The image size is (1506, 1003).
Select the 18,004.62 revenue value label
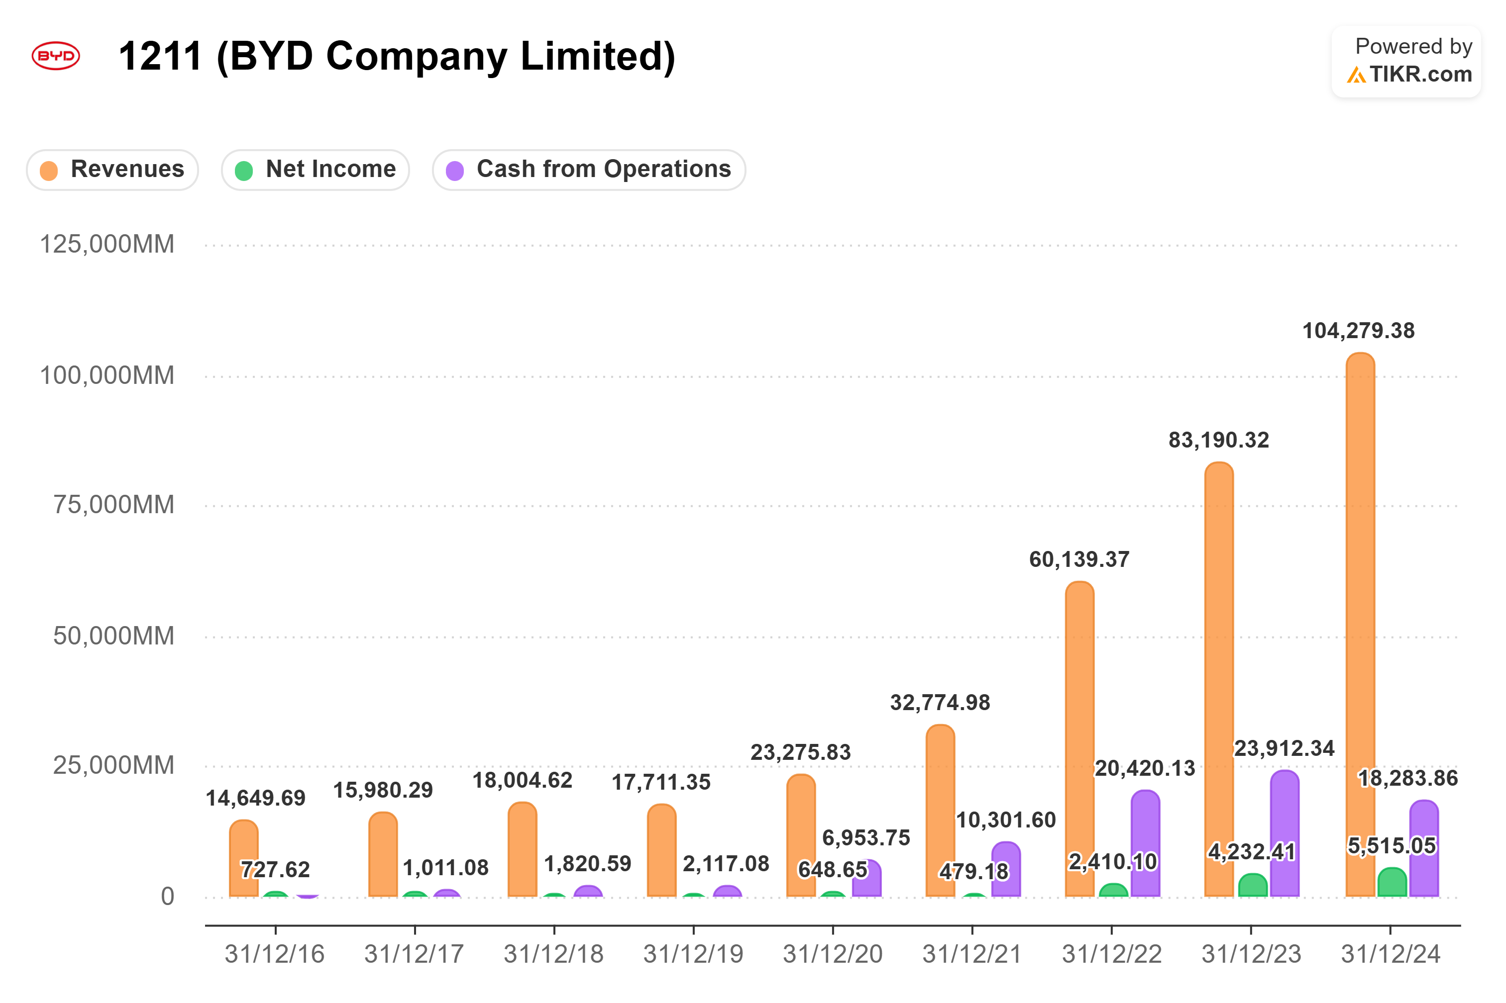(522, 780)
